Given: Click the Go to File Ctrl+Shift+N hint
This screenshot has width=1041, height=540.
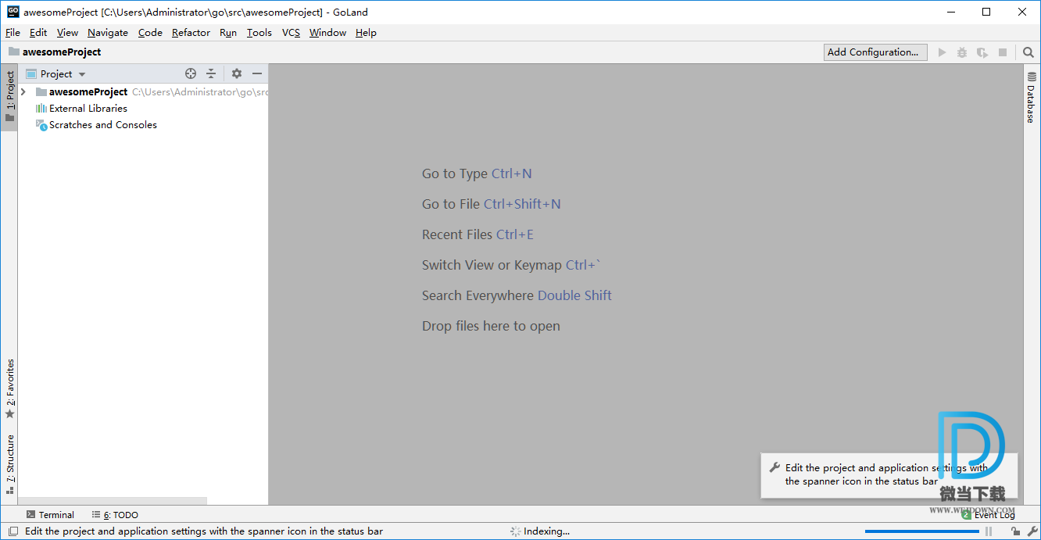Looking at the screenshot, I should pos(492,204).
